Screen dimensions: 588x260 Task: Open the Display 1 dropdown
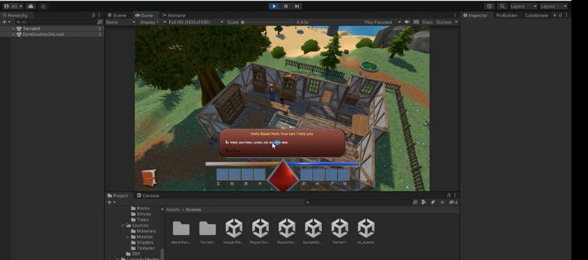[x=153, y=22]
